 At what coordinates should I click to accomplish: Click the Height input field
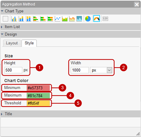click(x=13, y=70)
